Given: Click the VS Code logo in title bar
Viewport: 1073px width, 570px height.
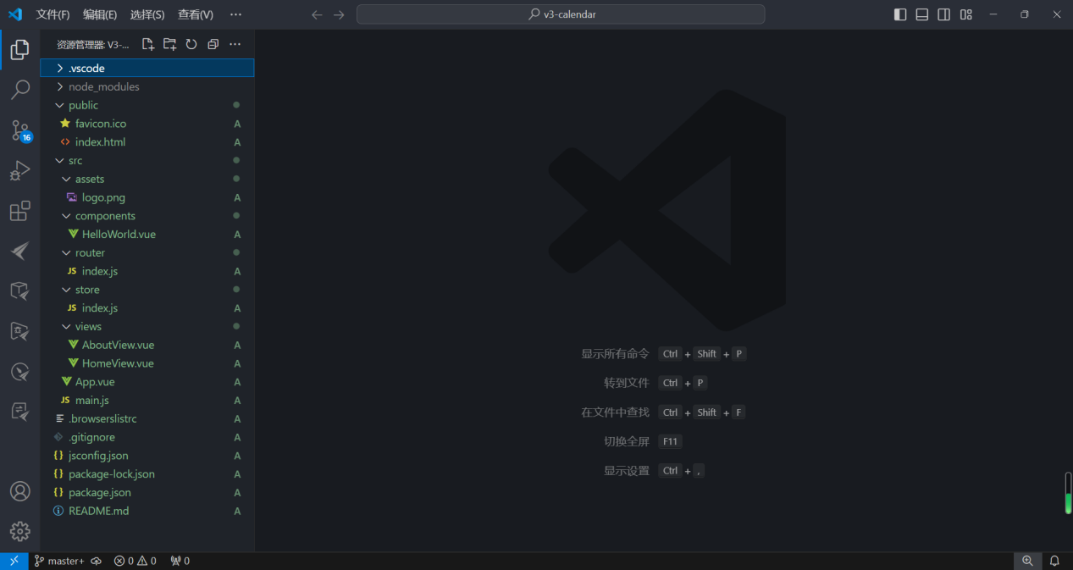Looking at the screenshot, I should 14,14.
